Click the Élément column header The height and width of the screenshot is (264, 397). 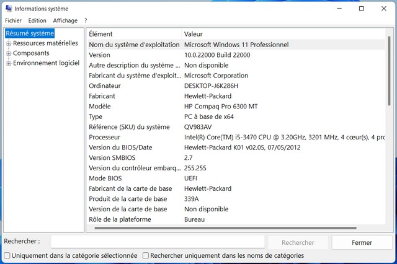click(x=134, y=34)
